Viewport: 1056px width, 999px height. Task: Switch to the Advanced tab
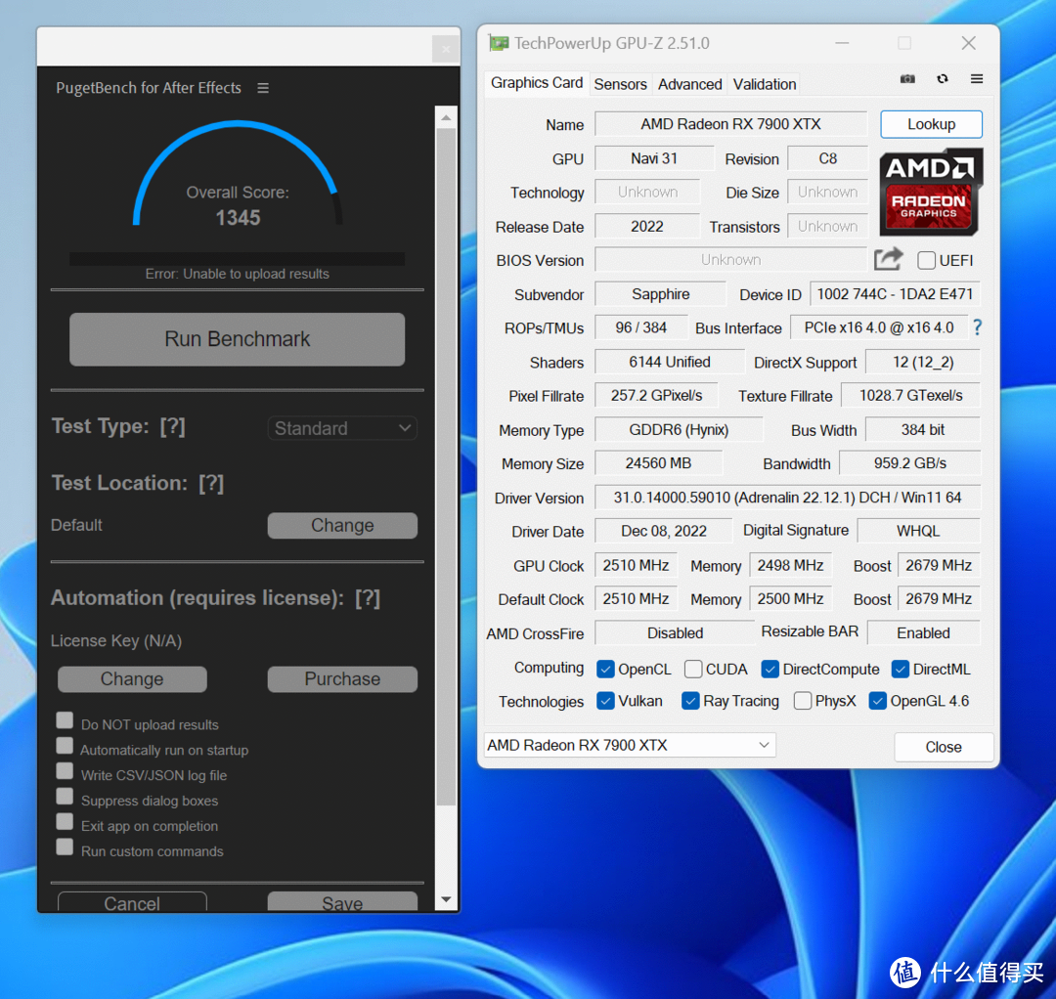click(x=689, y=84)
